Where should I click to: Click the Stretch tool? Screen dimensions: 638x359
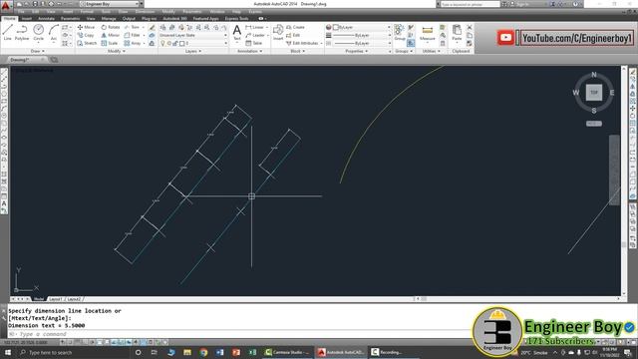point(87,43)
